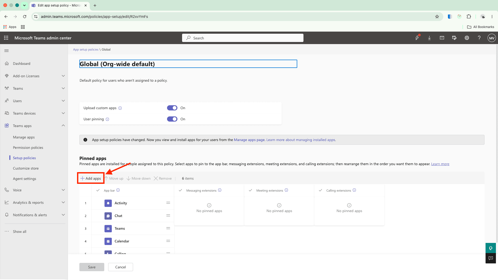This screenshot has width=498, height=280.
Task: Follow the Learn more link under Pinned apps
Action: click(x=440, y=164)
